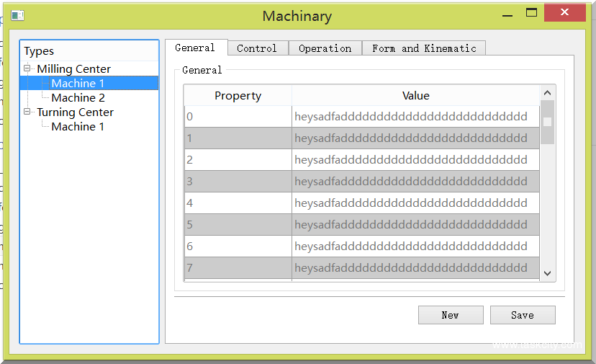
Task: Click the value cell in row 7
Action: click(x=416, y=268)
